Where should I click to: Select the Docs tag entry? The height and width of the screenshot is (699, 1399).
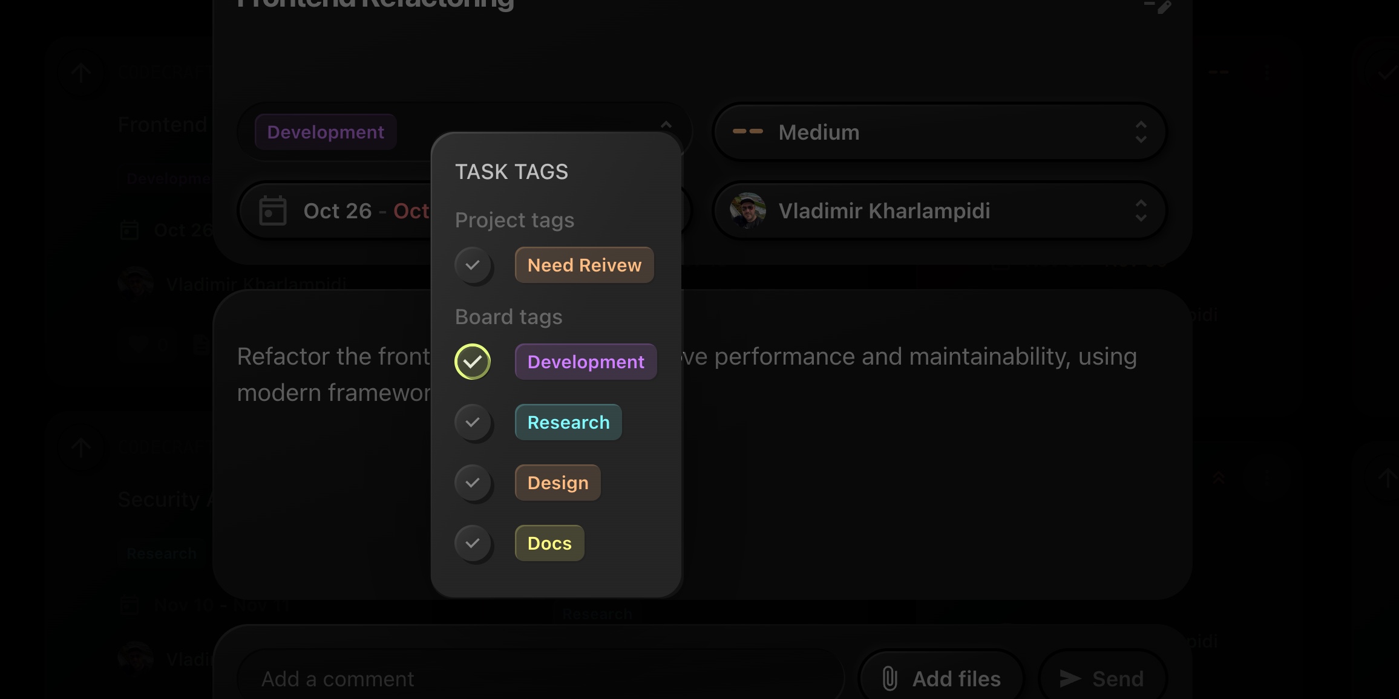coord(548,543)
